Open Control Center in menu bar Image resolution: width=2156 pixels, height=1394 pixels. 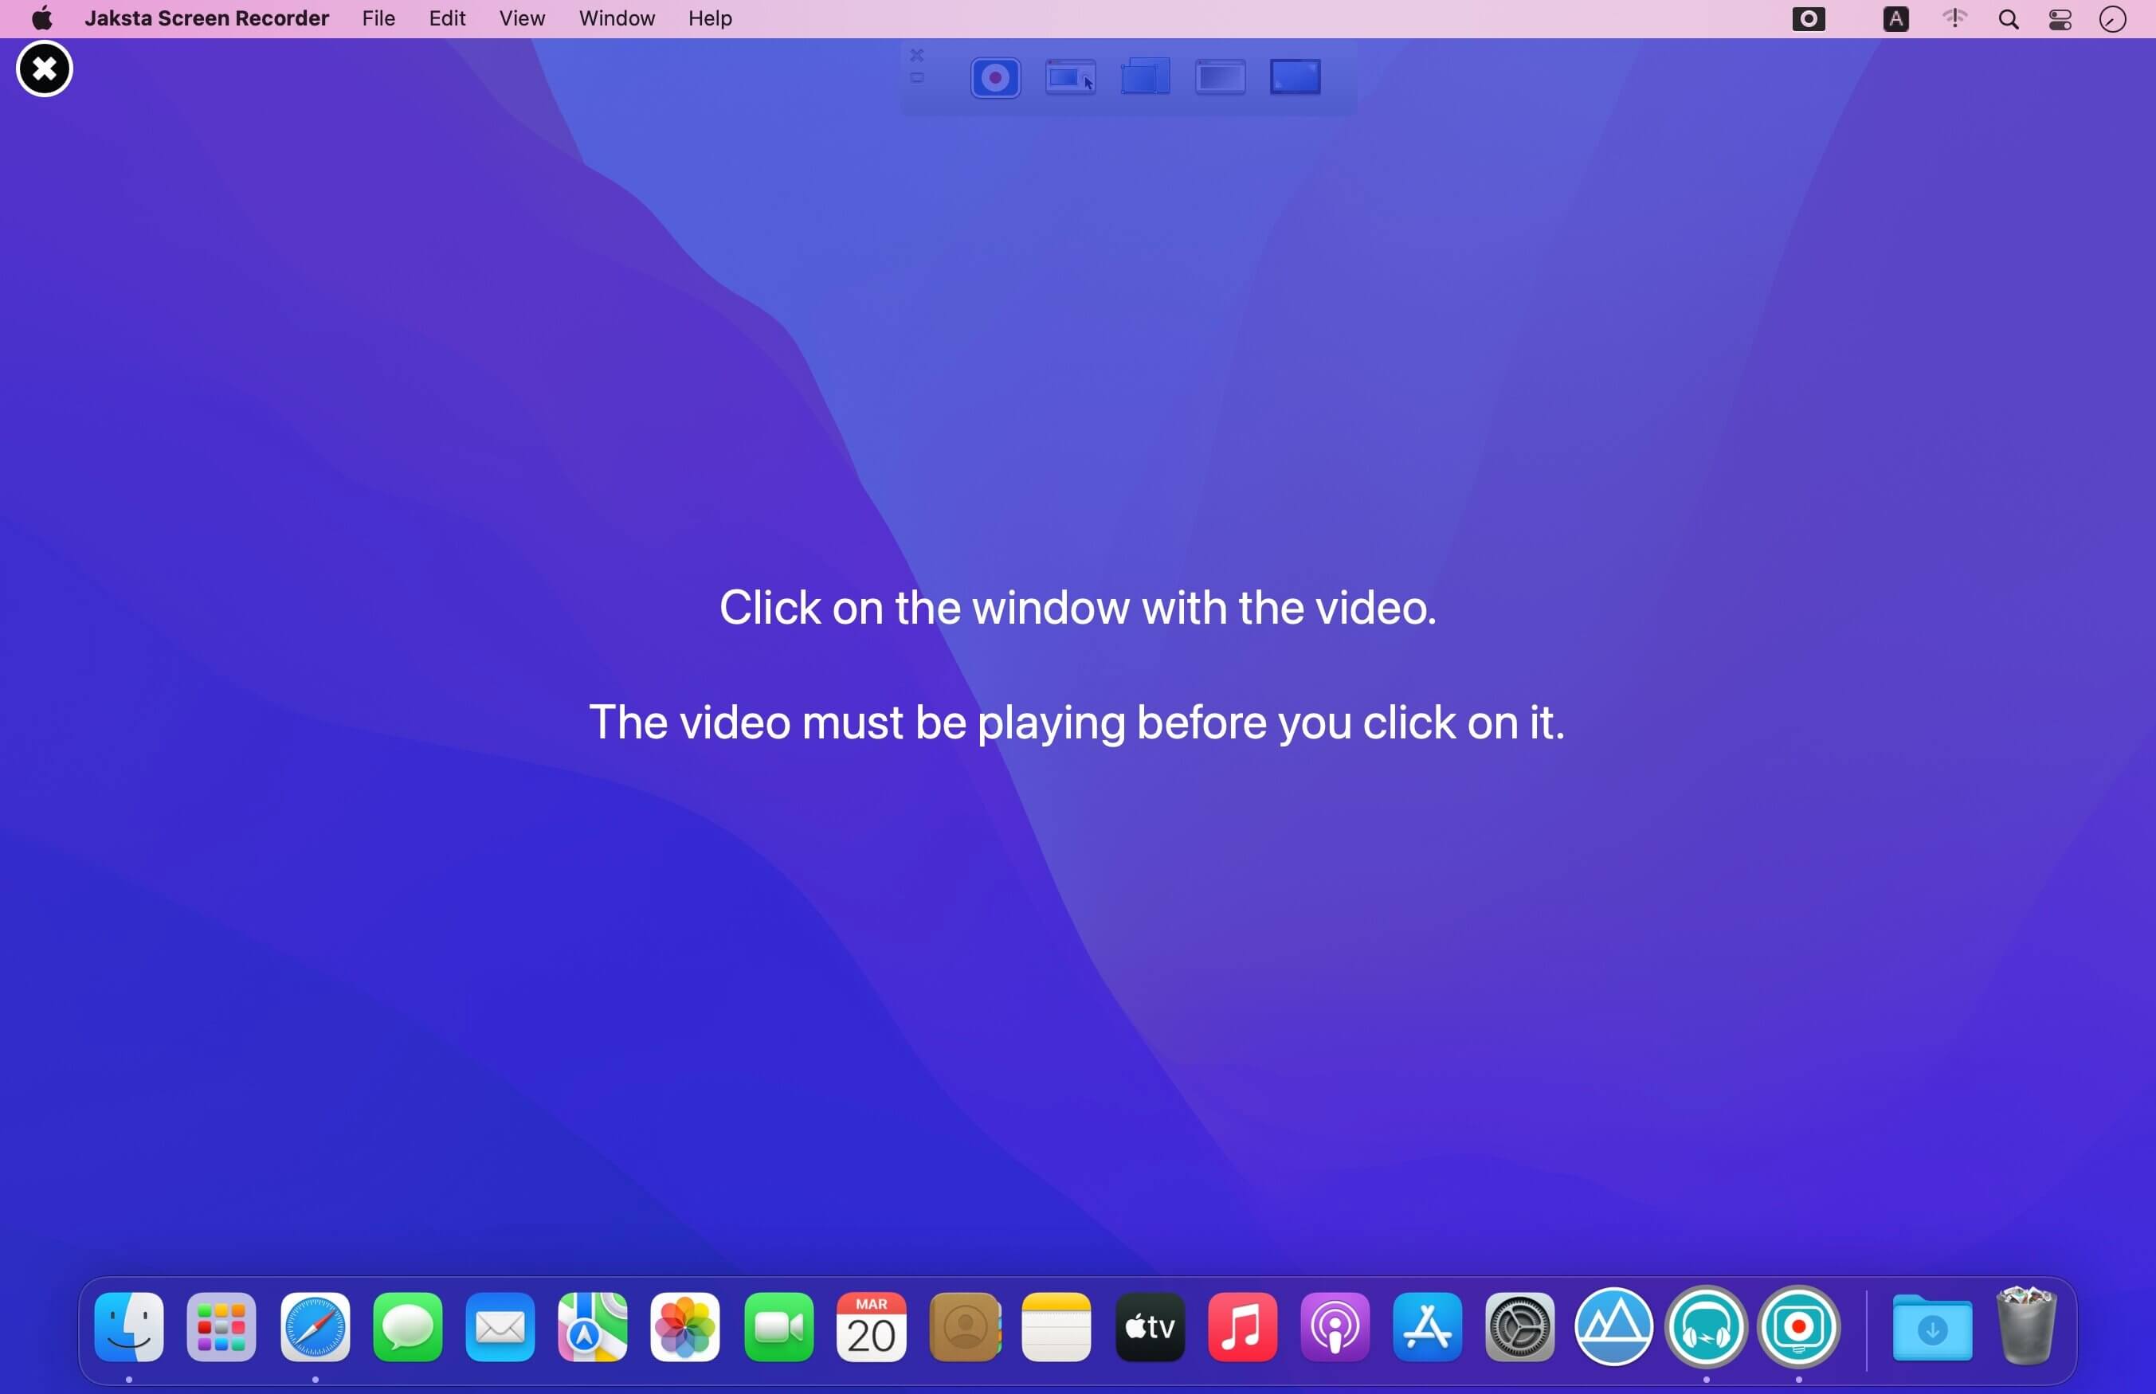pos(2060,19)
